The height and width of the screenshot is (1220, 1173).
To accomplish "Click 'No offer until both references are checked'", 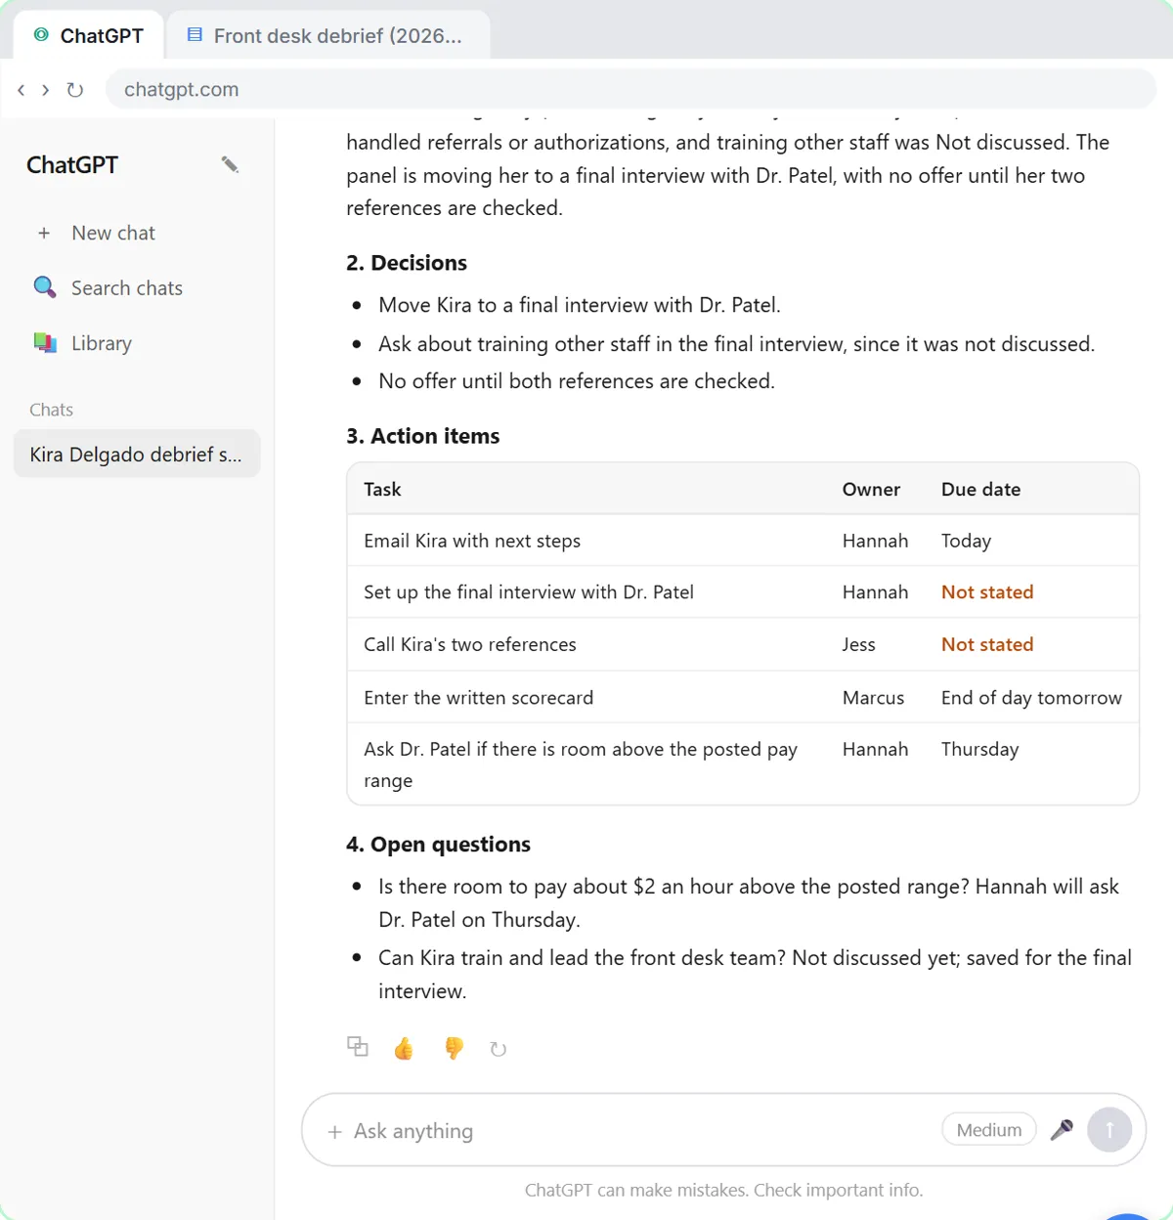I will (577, 381).
